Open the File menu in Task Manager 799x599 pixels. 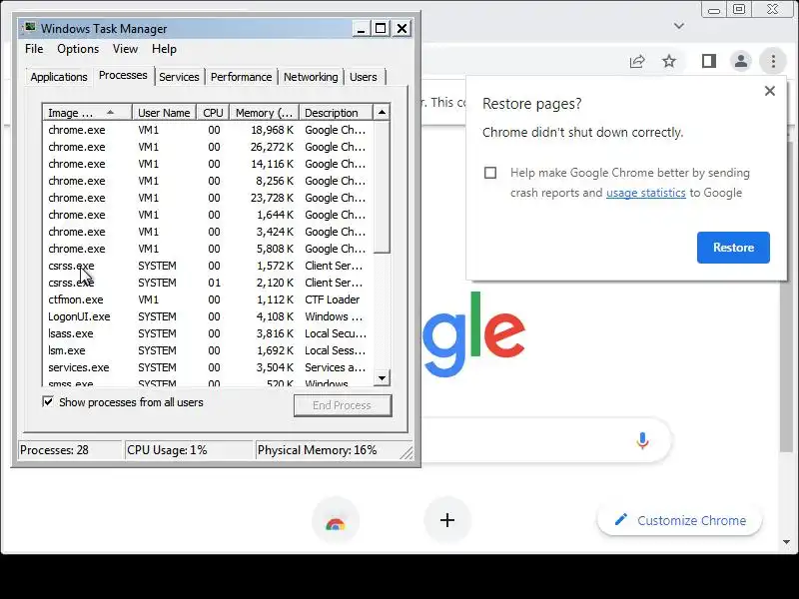(34, 49)
